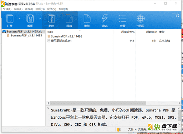
Task: Click the horizontal scrollbar left arrow
Action: click(48, 103)
